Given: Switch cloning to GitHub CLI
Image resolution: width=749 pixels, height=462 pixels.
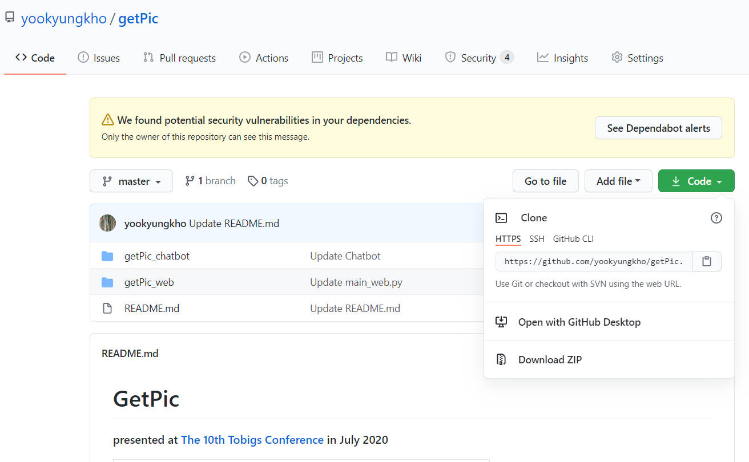Looking at the screenshot, I should point(573,239).
